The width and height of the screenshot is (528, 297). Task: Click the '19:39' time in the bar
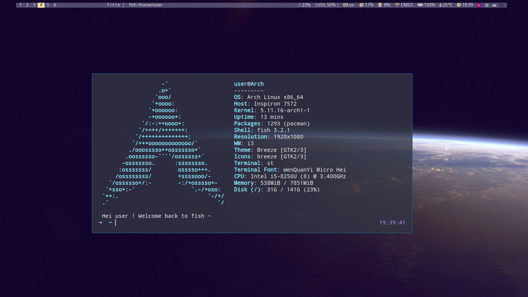(468, 5)
